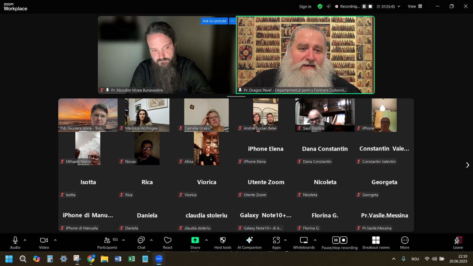This screenshot has width=473, height=266.
Task: Click Sign in link
Action: (x=305, y=7)
